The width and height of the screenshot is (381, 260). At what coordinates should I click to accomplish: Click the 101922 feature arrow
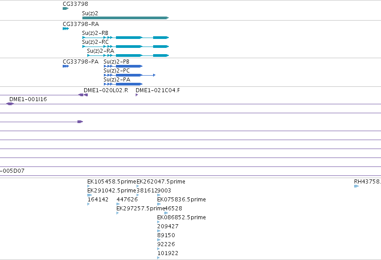(x=158, y=258)
